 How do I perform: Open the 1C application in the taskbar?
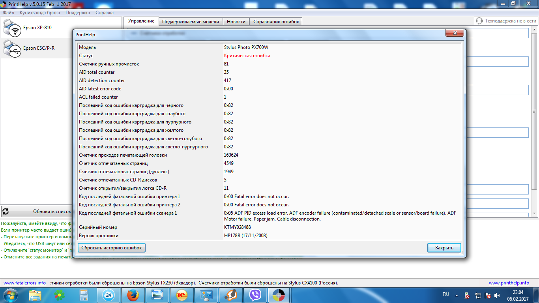182,295
